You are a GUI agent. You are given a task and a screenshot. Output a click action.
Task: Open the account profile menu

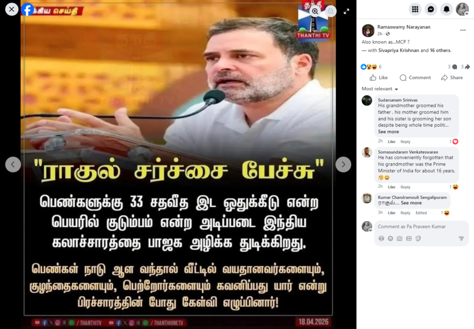[x=462, y=9]
